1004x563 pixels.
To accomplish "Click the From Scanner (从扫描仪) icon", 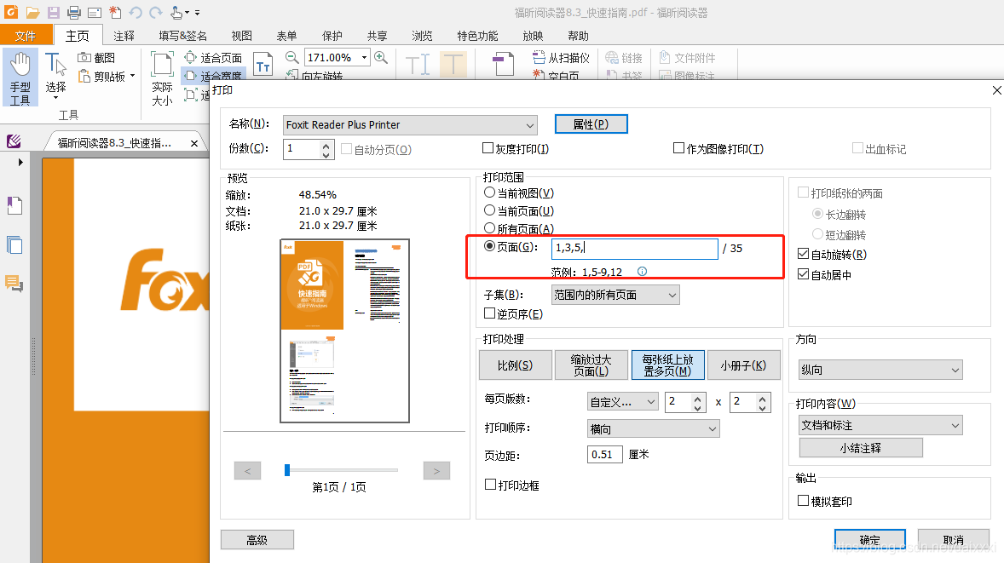I will click(540, 58).
